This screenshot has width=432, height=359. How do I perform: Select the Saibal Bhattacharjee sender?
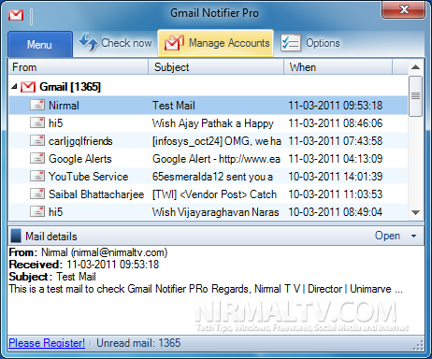tap(96, 194)
